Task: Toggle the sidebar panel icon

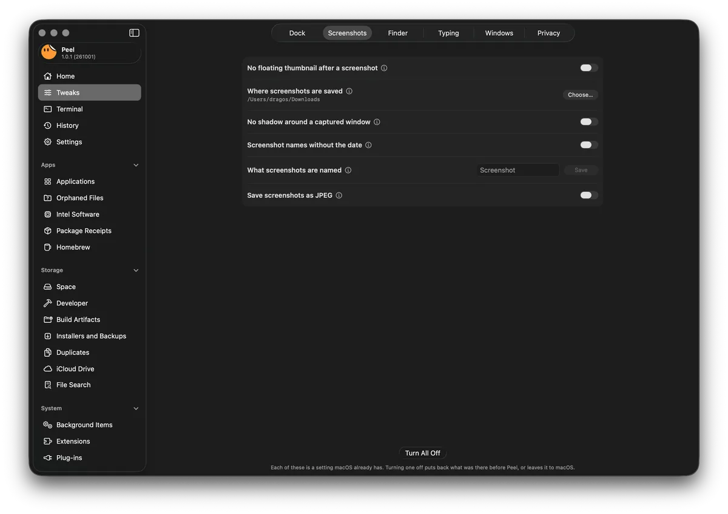Action: [134, 33]
